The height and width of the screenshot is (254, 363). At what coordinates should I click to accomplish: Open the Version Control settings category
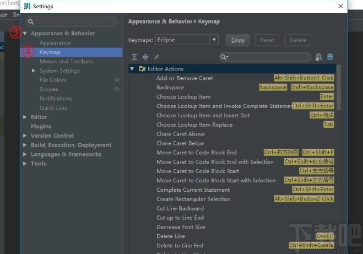52,136
